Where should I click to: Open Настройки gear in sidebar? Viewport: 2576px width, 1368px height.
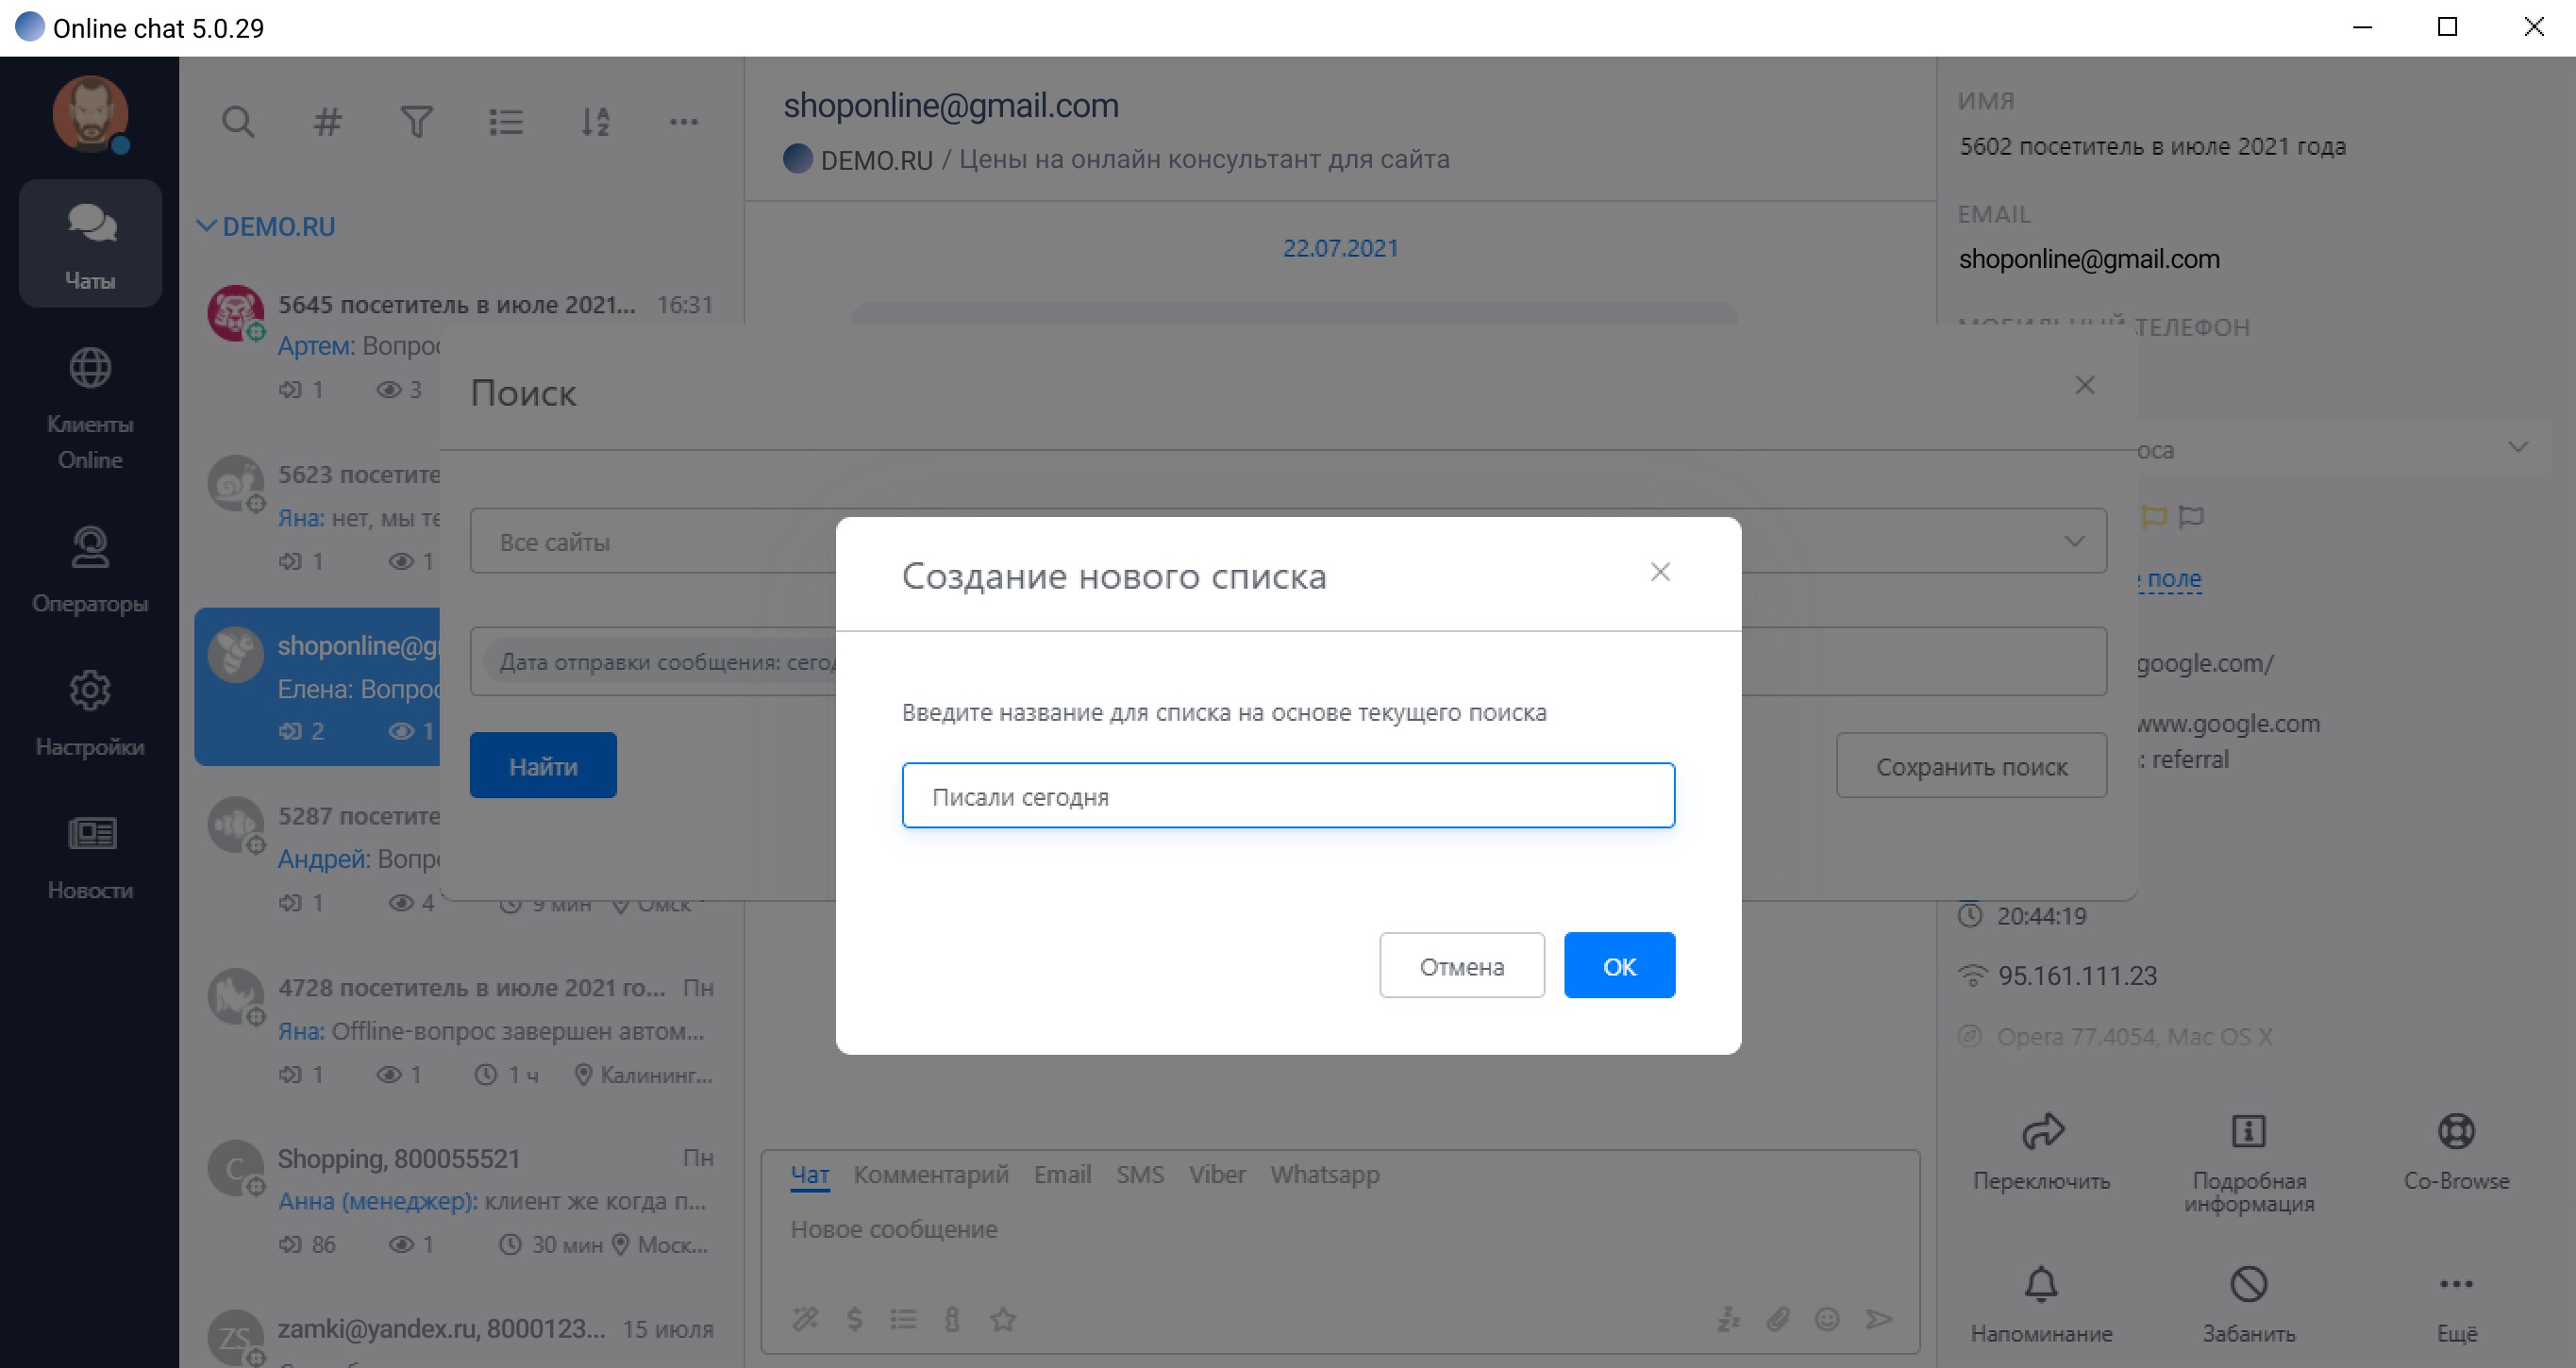[x=90, y=690]
